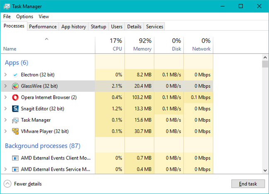Open the Users tab
The image size is (269, 194).
tap(117, 27)
